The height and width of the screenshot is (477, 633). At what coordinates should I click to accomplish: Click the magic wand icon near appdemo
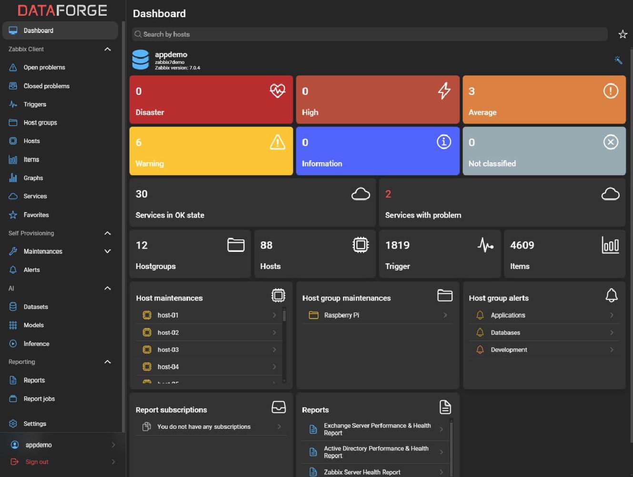[618, 60]
